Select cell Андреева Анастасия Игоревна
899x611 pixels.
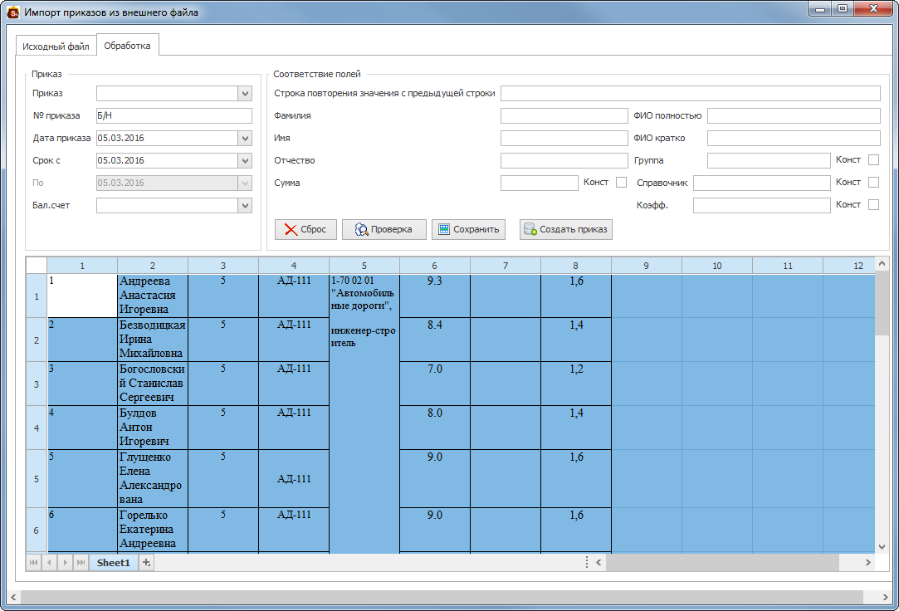click(153, 296)
